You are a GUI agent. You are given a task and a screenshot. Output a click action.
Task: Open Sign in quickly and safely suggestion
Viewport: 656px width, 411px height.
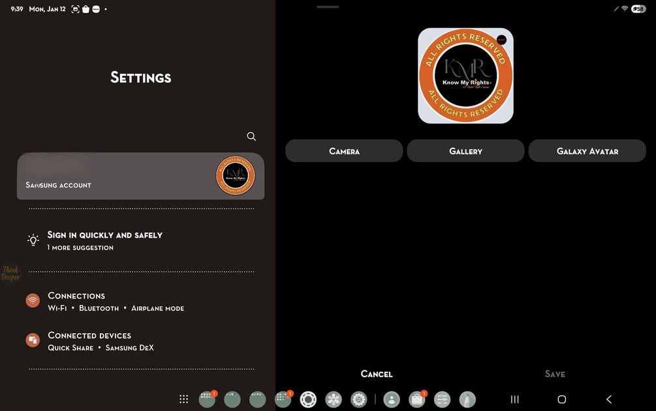coord(140,240)
